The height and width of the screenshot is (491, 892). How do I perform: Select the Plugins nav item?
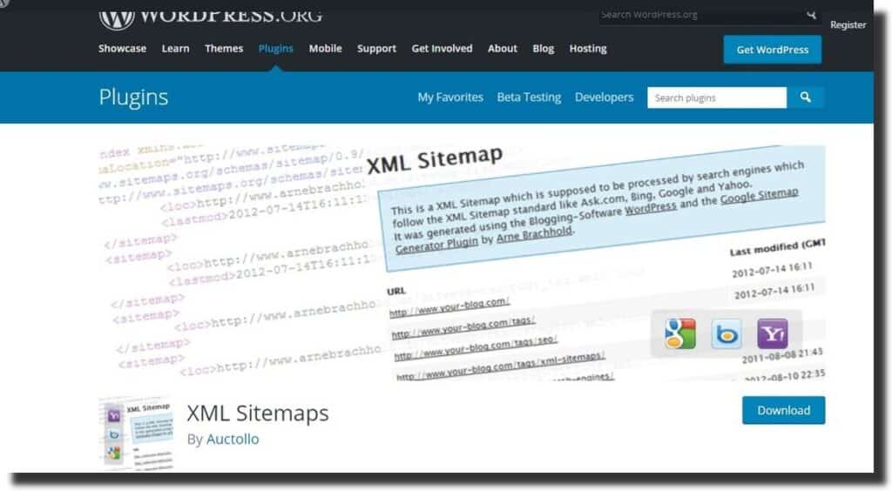click(x=275, y=49)
